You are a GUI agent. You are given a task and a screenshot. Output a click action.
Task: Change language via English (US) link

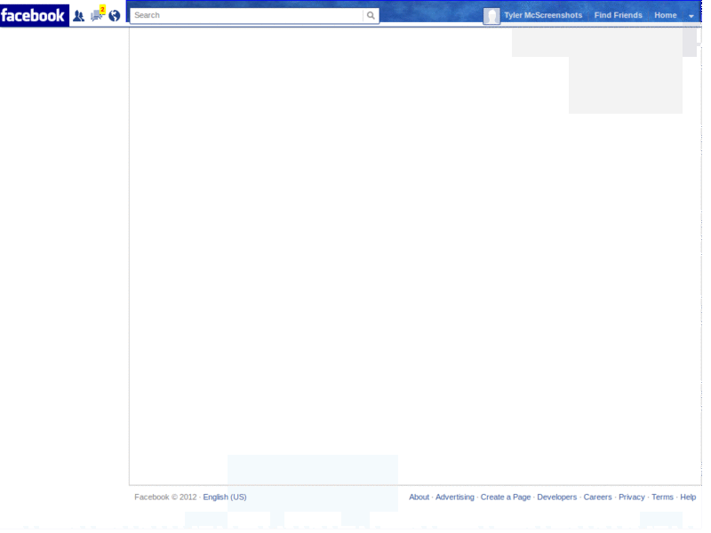(x=225, y=497)
